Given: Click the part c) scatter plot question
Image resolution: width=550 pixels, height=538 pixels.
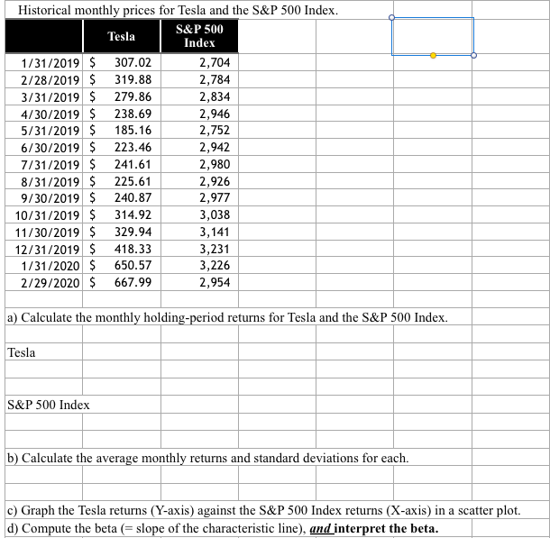Looking at the screenshot, I should tap(264, 510).
